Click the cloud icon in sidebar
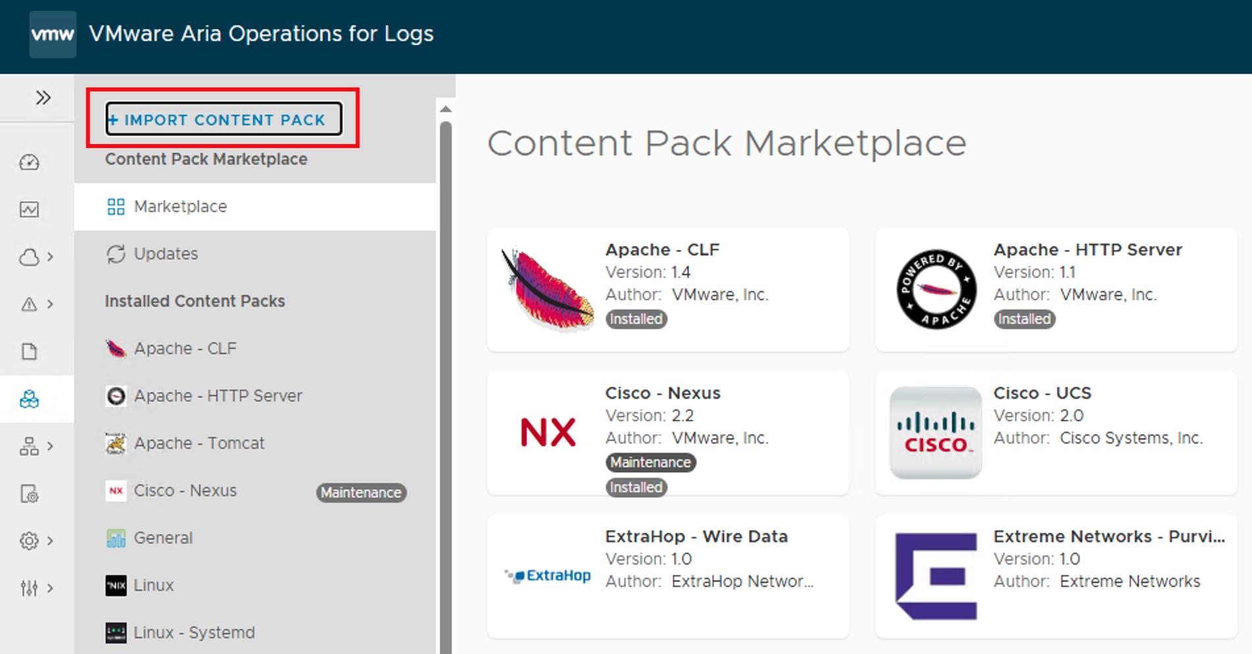Viewport: 1252px width, 654px height. click(29, 257)
